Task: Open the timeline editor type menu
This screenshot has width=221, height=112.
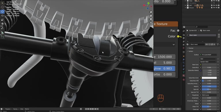Action: (x=2, y=109)
